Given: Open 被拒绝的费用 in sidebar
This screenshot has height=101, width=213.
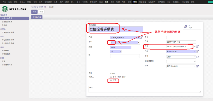Looking at the screenshot, I should pos(7,22).
